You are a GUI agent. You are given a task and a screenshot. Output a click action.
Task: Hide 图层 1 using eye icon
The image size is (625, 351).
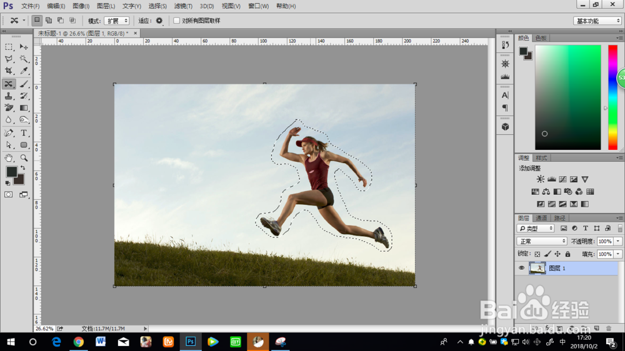(x=521, y=268)
